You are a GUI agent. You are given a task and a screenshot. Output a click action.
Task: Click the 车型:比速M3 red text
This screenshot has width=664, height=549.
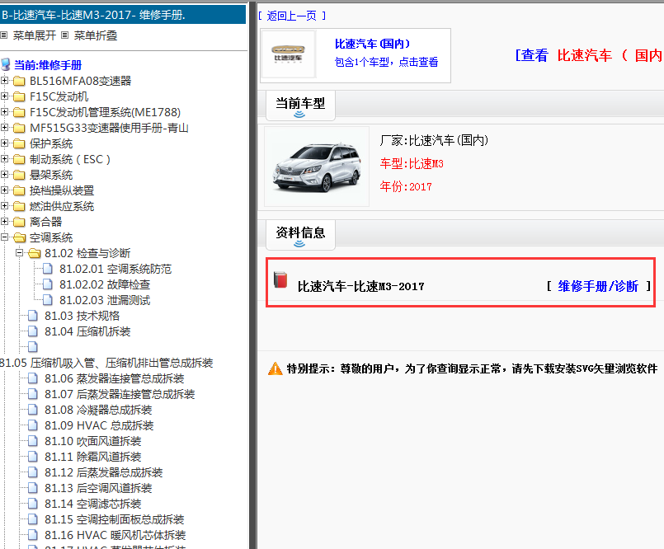(x=412, y=163)
